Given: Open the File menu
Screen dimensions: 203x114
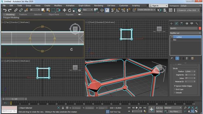Looking at the screenshot, I should click(4, 6).
